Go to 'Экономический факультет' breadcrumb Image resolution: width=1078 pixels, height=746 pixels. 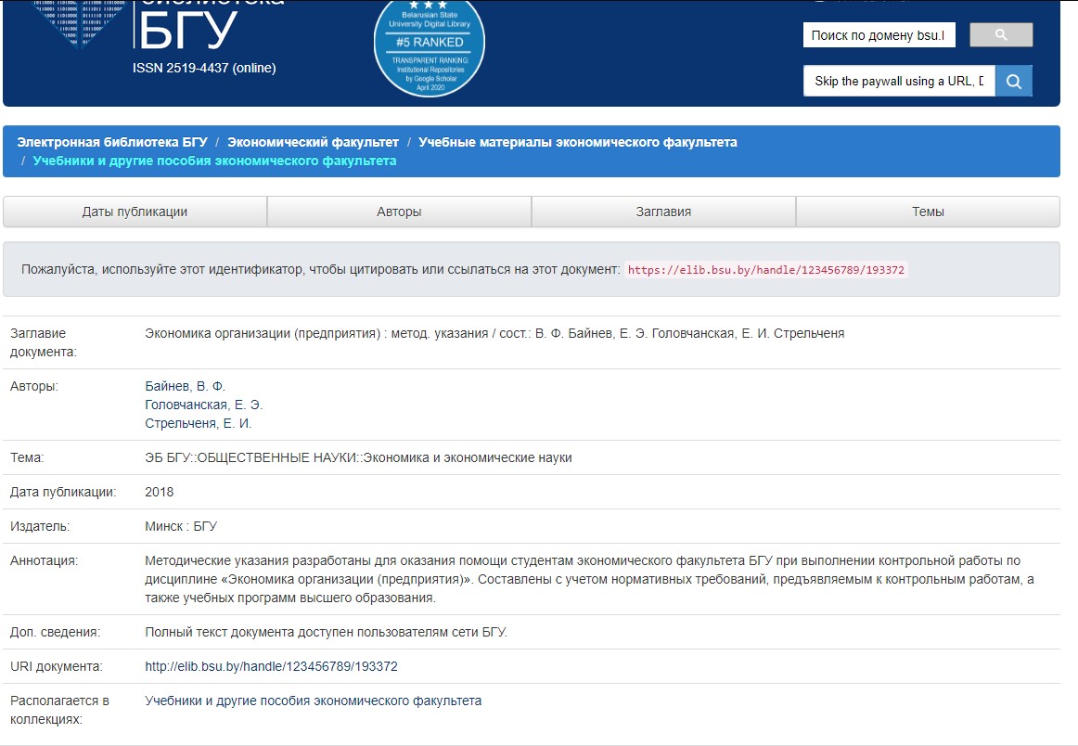click(313, 142)
